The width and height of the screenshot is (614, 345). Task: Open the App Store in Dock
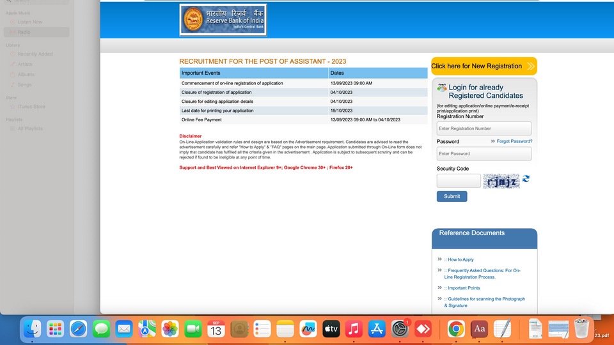coord(377,329)
